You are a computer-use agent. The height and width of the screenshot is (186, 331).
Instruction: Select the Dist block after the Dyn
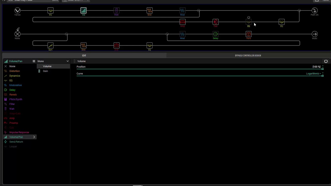[83, 45]
